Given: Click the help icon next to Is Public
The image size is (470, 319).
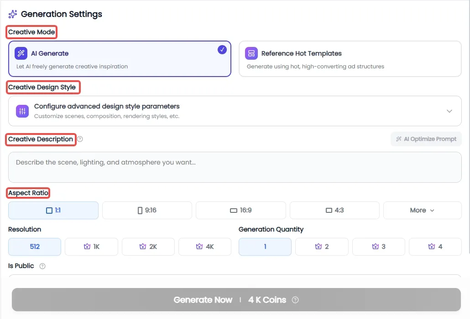Looking at the screenshot, I should (42, 266).
